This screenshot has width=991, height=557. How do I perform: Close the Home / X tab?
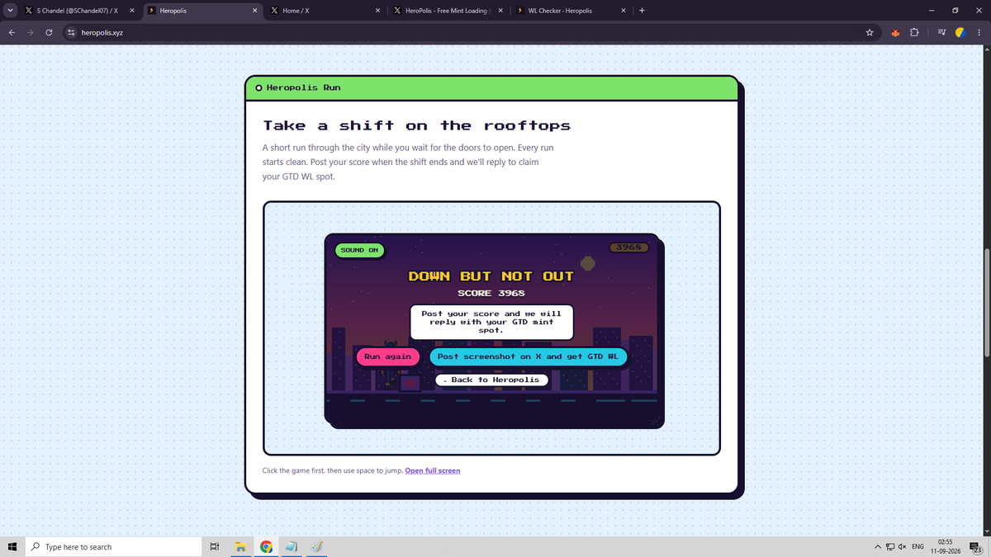[377, 11]
